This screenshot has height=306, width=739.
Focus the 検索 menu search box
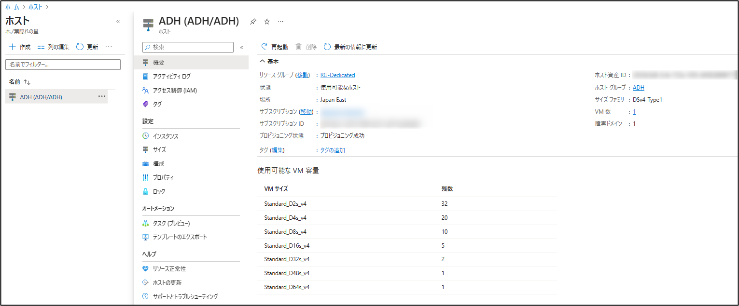pyautogui.click(x=188, y=47)
